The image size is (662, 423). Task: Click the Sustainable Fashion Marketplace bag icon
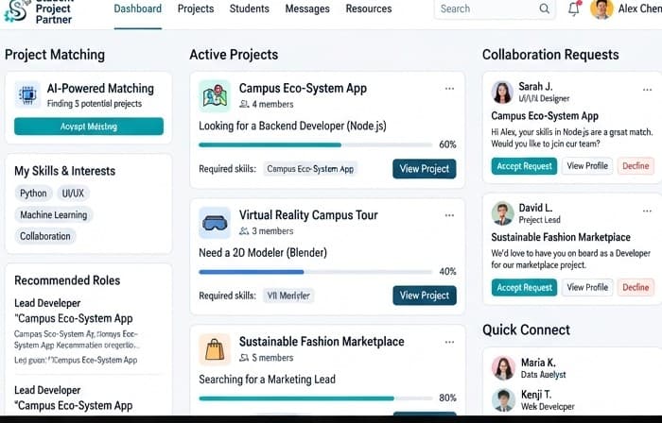pos(215,349)
